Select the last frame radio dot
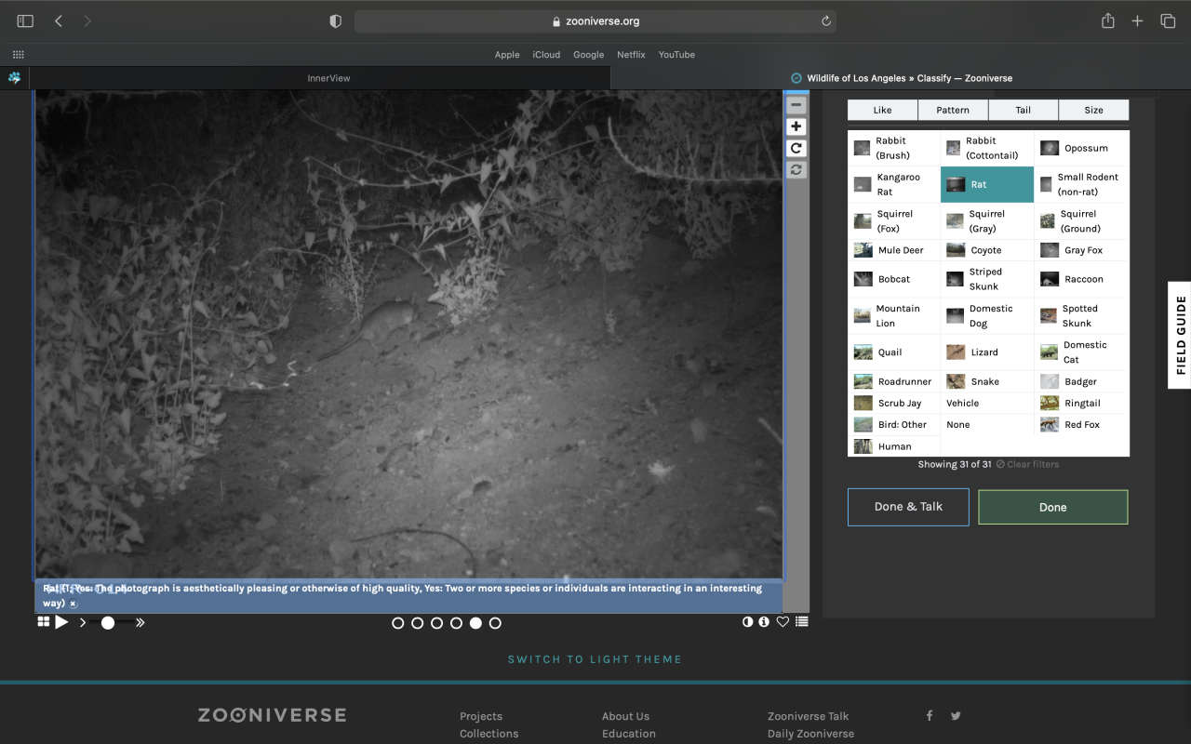This screenshot has height=744, width=1191. (495, 623)
